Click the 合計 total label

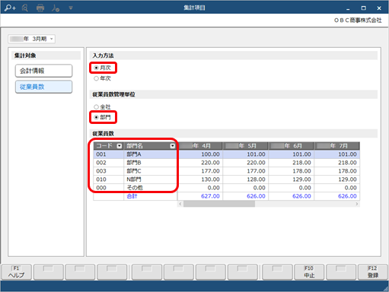(132, 196)
